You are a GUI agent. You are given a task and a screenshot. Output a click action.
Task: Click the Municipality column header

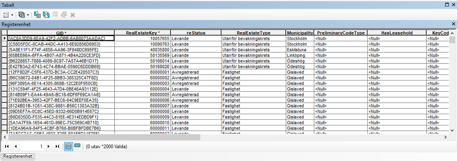(x=299, y=33)
